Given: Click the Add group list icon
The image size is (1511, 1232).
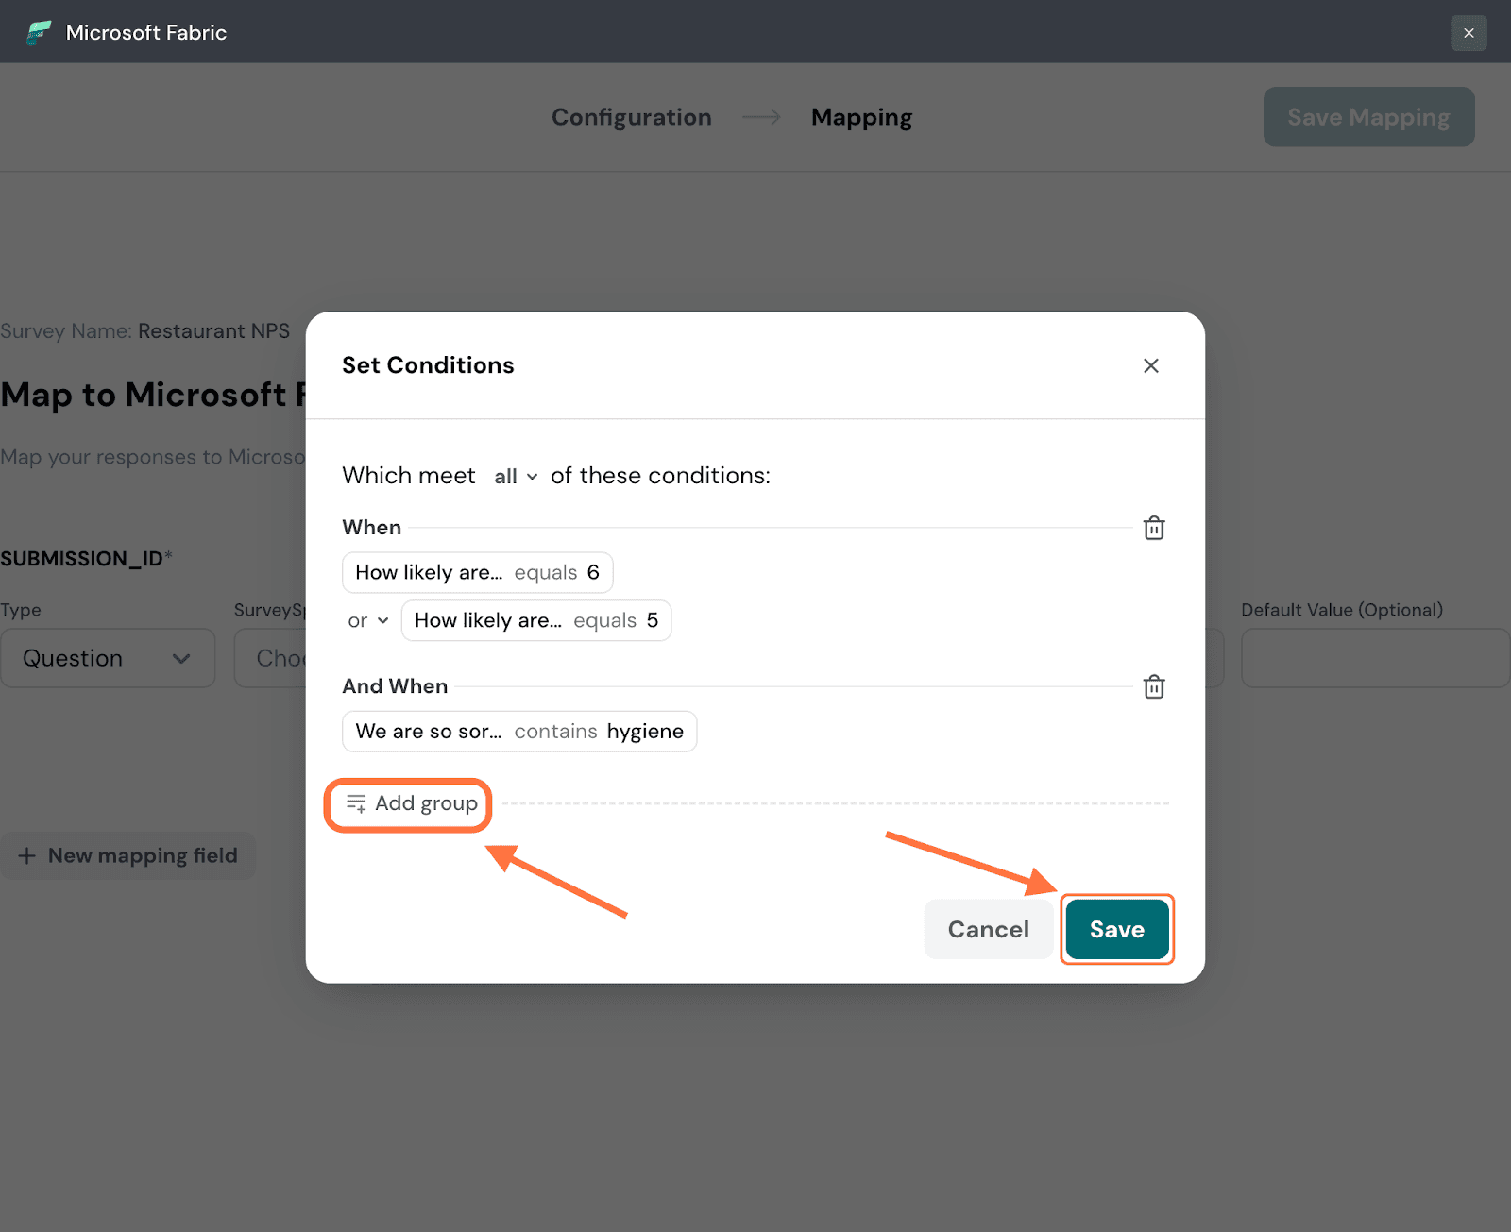Looking at the screenshot, I should coord(356,803).
